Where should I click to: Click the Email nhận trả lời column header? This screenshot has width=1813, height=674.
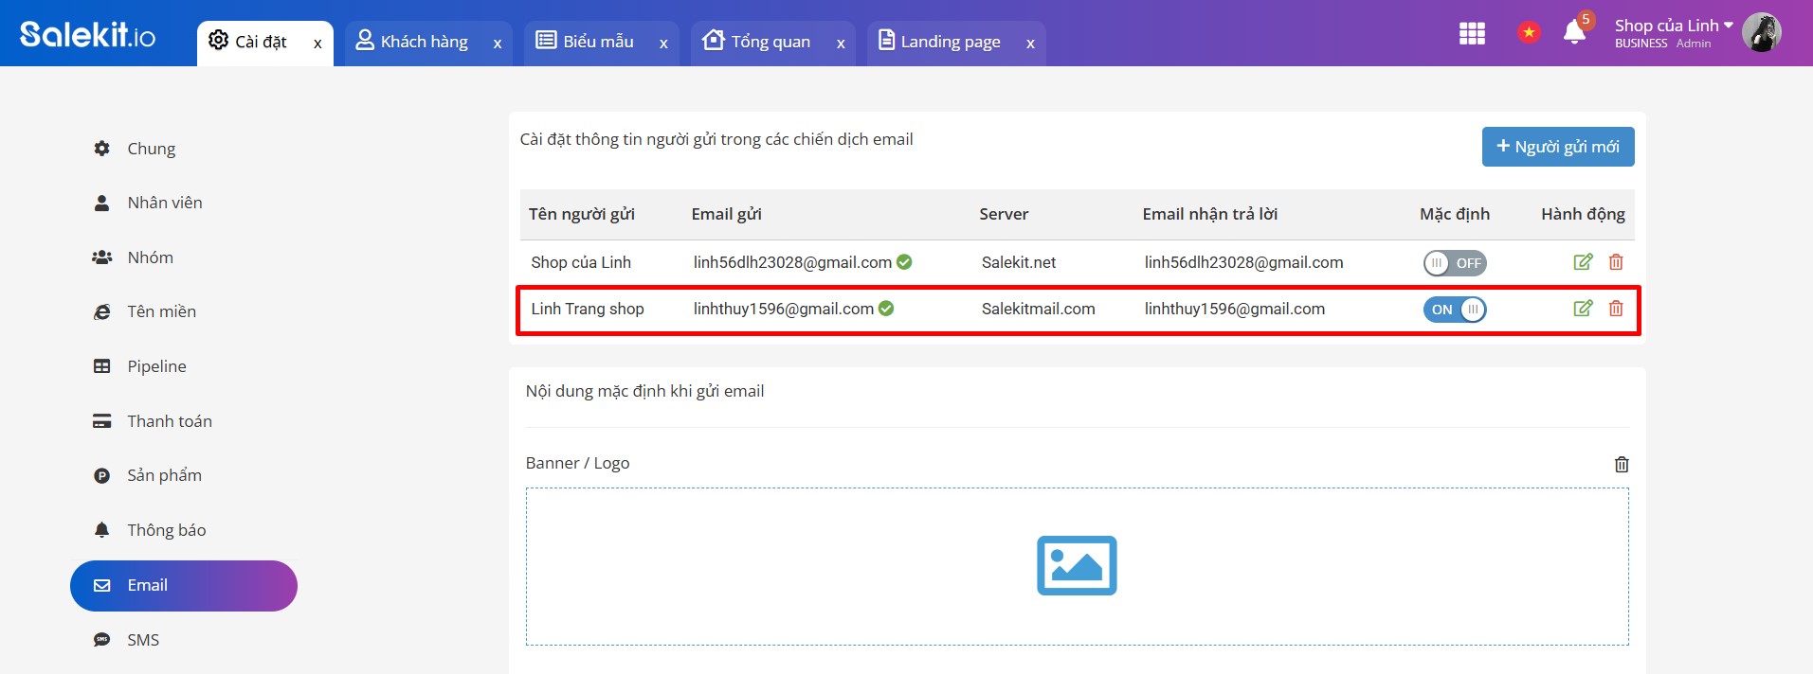1210,214
